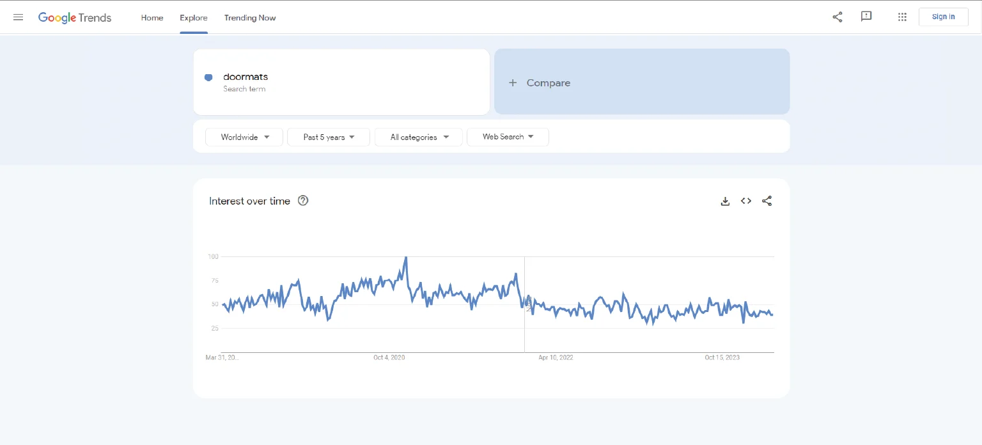The width and height of the screenshot is (982, 445).
Task: Click the Sign in button
Action: pos(943,17)
